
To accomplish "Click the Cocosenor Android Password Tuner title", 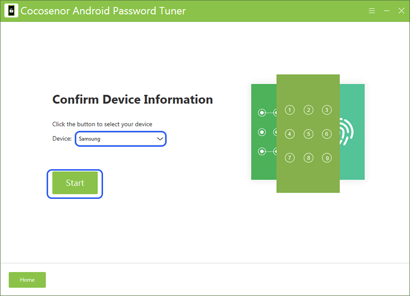I will pos(103,11).
